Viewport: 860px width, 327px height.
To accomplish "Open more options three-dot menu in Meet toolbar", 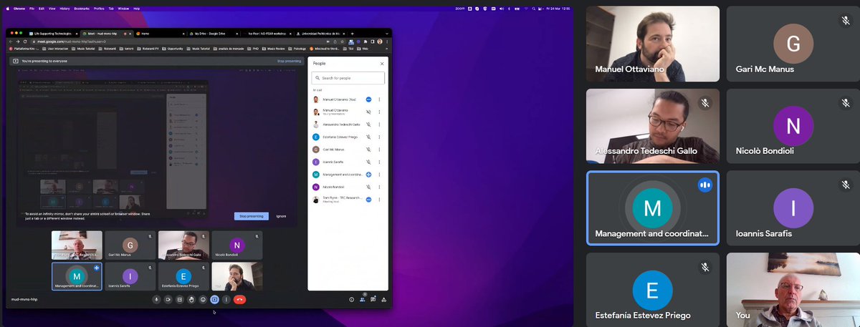I will (x=226, y=299).
